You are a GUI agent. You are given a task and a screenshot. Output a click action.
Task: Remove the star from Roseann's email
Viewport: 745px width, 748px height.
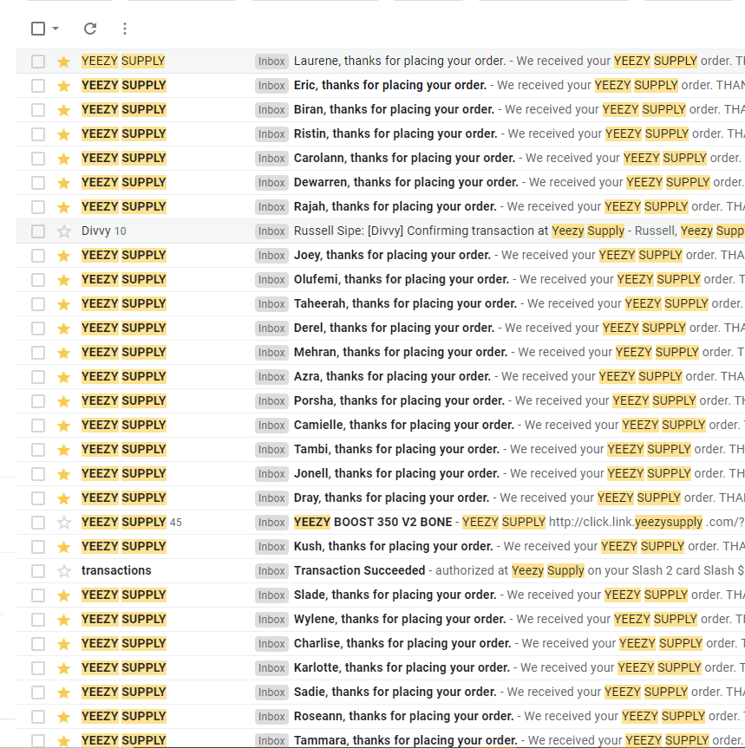pyautogui.click(x=63, y=717)
